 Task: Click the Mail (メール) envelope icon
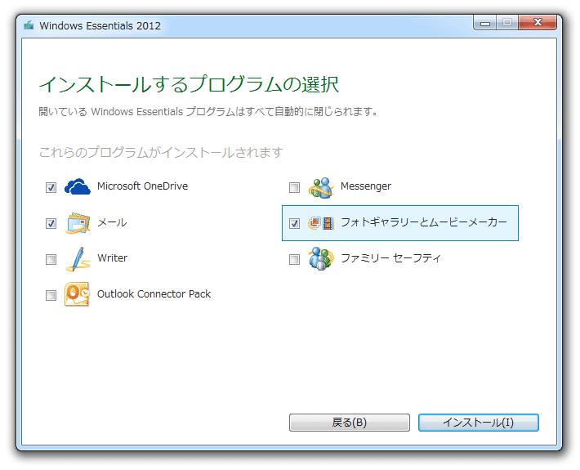pyautogui.click(x=78, y=223)
